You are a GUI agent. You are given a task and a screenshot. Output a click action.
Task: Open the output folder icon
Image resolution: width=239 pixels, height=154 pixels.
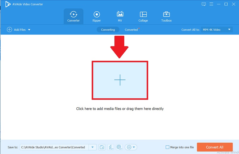pyautogui.click(x=102, y=147)
